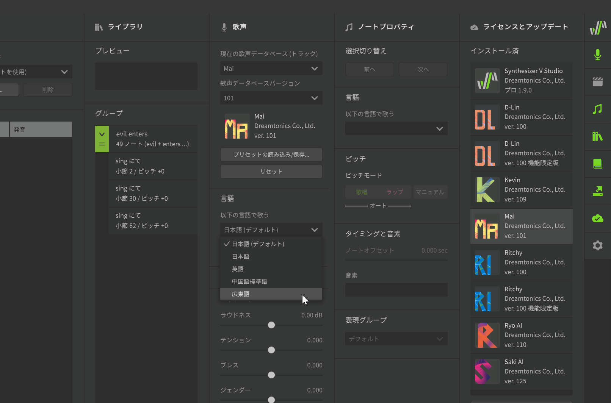Open the current voice database Mai dropdown

point(271,69)
